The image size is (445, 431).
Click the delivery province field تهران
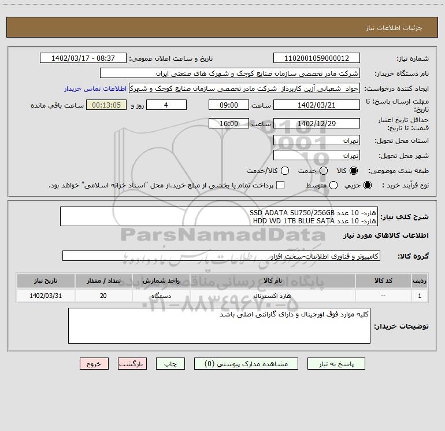317,141
